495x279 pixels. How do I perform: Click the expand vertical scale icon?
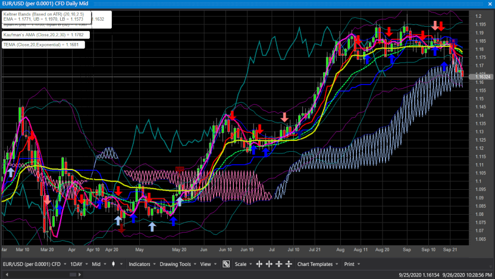point(279,264)
